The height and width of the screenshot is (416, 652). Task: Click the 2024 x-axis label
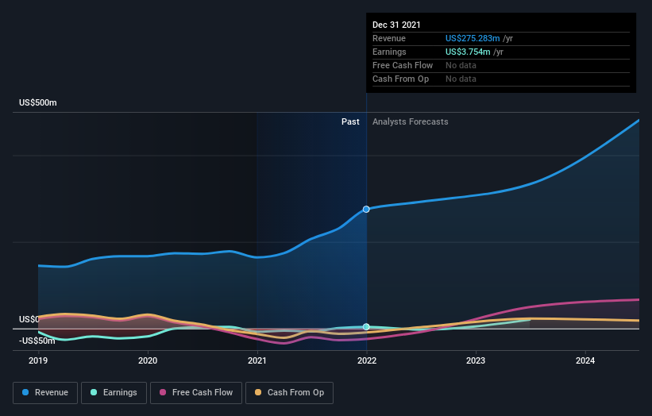click(585, 360)
